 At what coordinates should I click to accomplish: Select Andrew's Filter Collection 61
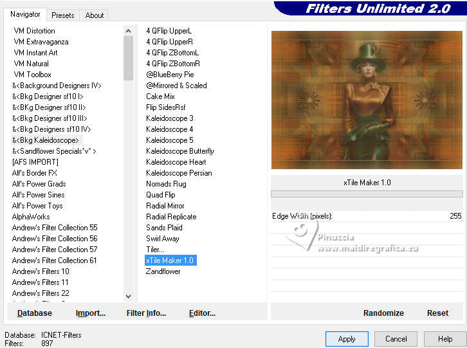54,261
